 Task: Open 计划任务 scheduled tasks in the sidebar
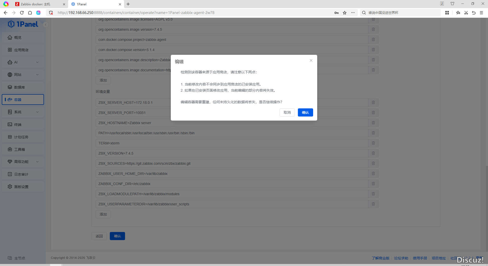[x=23, y=137]
